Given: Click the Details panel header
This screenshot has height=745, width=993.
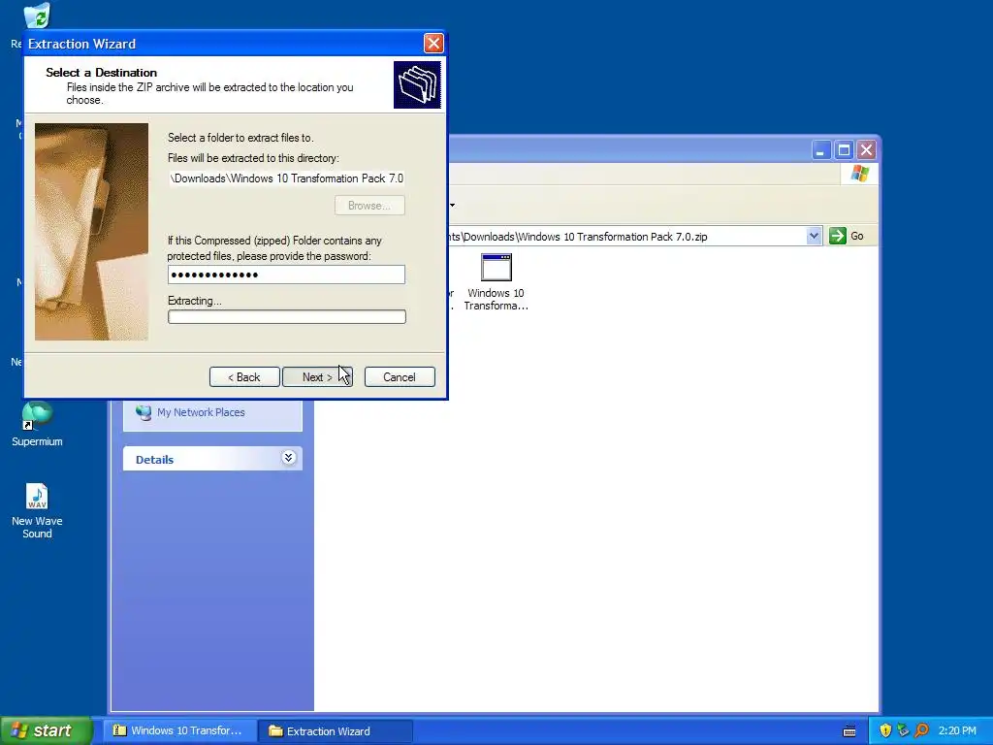Looking at the screenshot, I should (212, 459).
